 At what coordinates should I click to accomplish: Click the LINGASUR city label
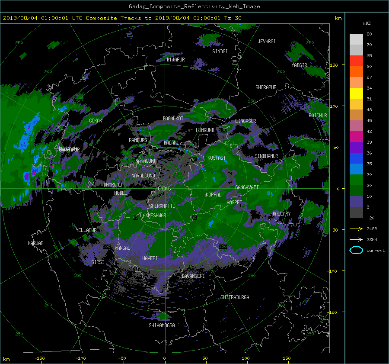(x=246, y=121)
